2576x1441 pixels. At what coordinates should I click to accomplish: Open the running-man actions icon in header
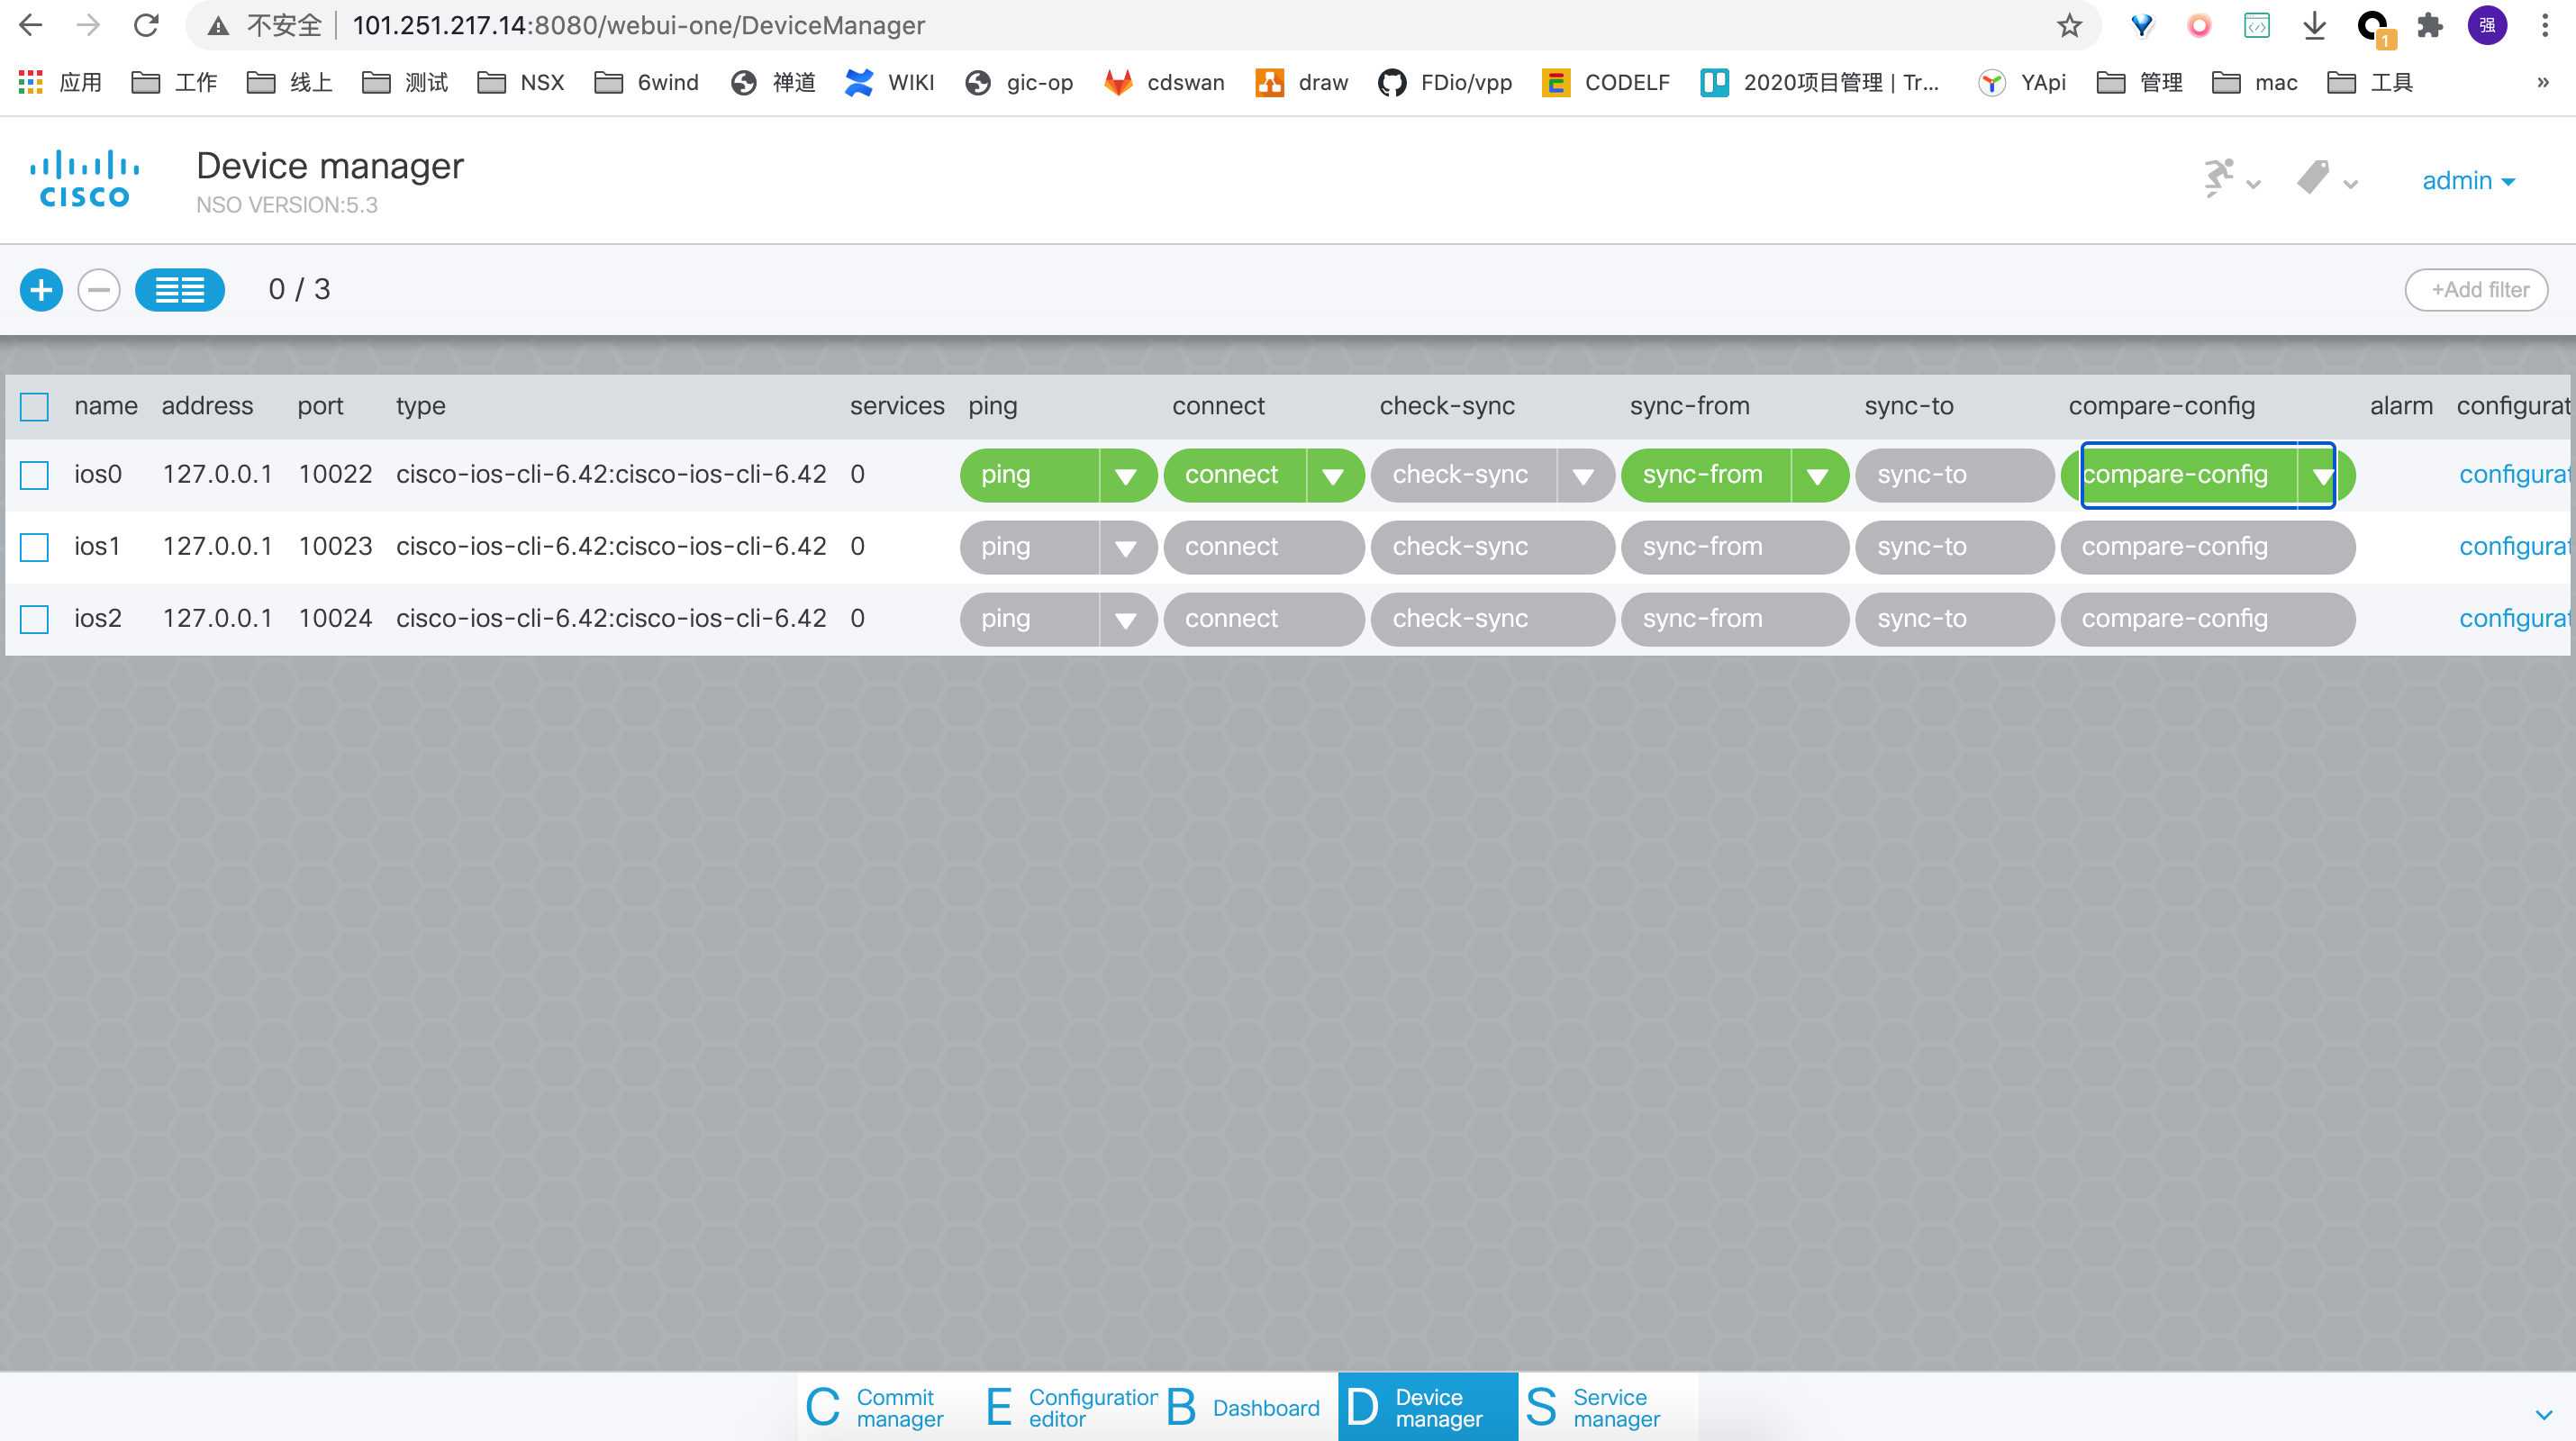click(x=2219, y=179)
